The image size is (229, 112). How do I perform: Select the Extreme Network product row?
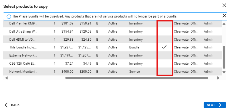coord(23,55)
